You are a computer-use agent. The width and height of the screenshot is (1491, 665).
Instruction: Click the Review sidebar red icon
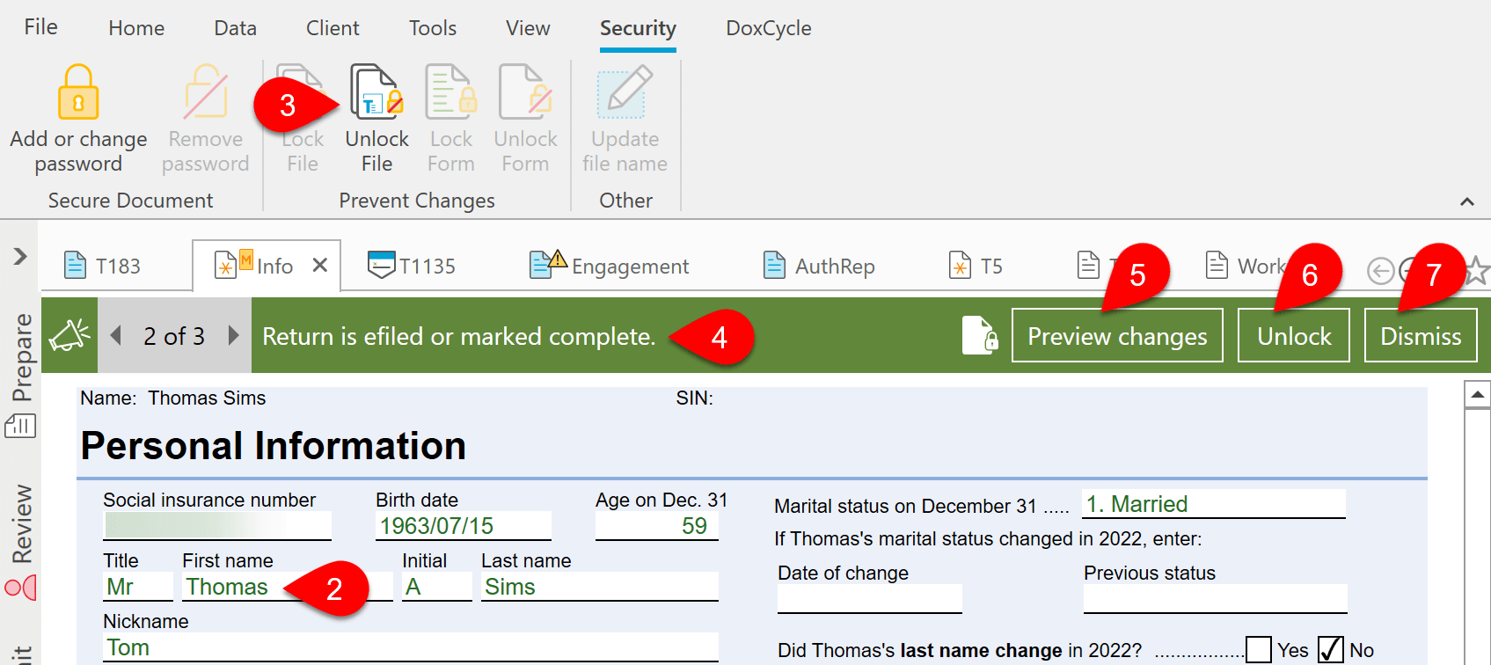20,587
